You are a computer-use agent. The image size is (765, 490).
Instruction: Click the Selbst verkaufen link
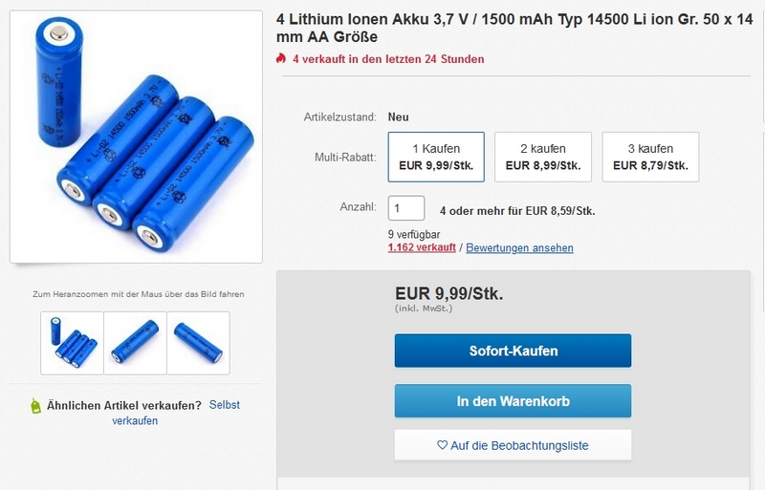176,413
